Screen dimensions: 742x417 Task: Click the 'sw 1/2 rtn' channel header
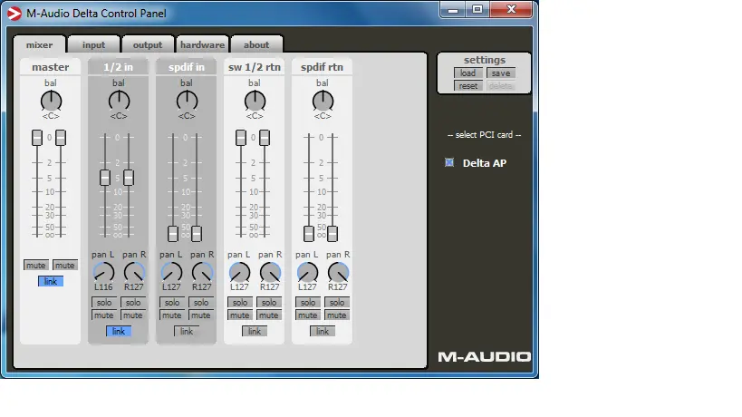254,67
